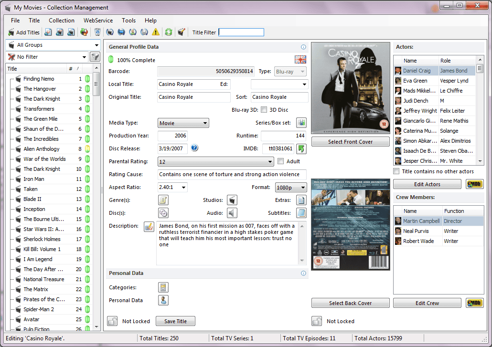Click the Title Filter input field

[x=241, y=32]
